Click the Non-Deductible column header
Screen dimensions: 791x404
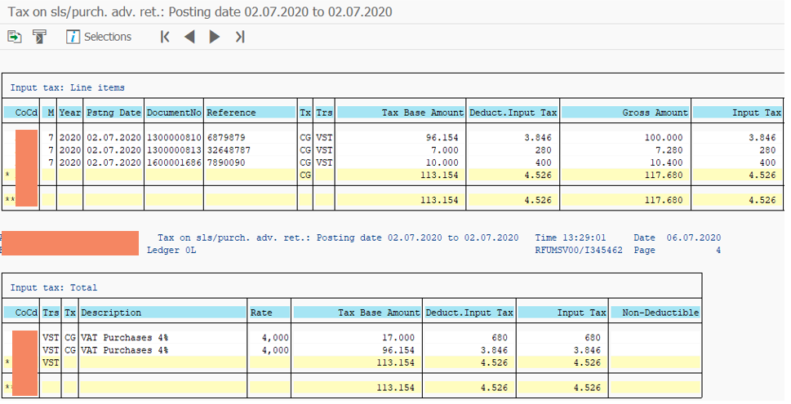pyautogui.click(x=655, y=313)
